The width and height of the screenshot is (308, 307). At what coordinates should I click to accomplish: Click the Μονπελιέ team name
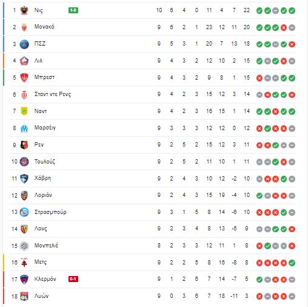[x=46, y=246]
